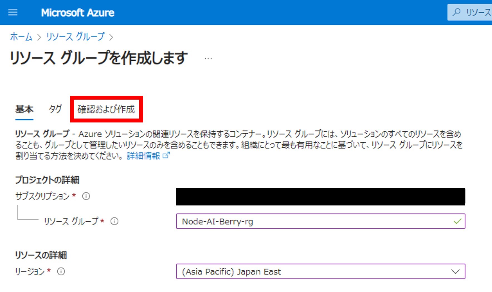Expand the リージョン dropdown showing Japan East
492x292 pixels.
(x=320, y=271)
